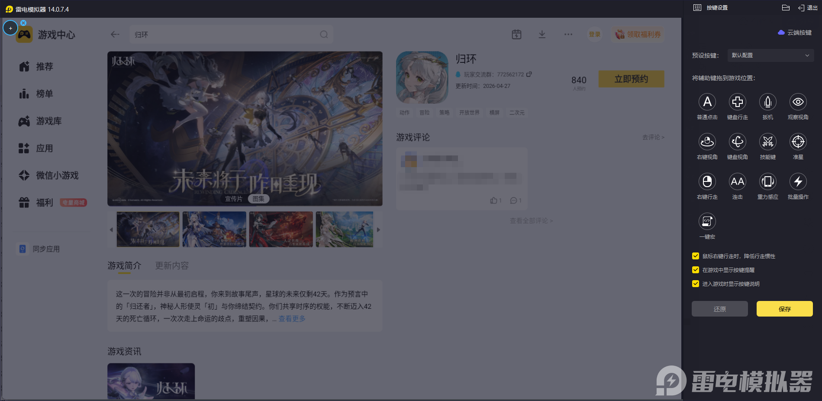Select the 技能键 skill key icon
Screen dimensions: 822x401
768,142
